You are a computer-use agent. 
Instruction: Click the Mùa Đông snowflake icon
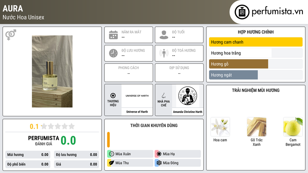159,163
